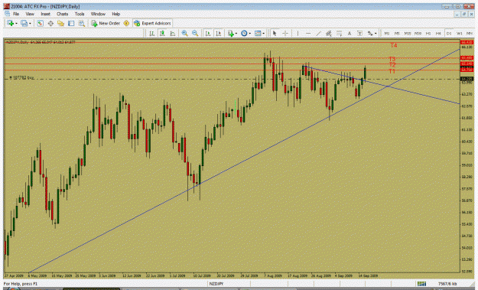The height and width of the screenshot is (290, 478).
Task: Switch to M15 timeframe
Action: point(408,33)
